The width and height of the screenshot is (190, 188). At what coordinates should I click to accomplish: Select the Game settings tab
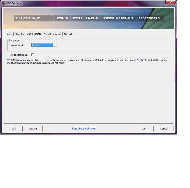coord(34,34)
